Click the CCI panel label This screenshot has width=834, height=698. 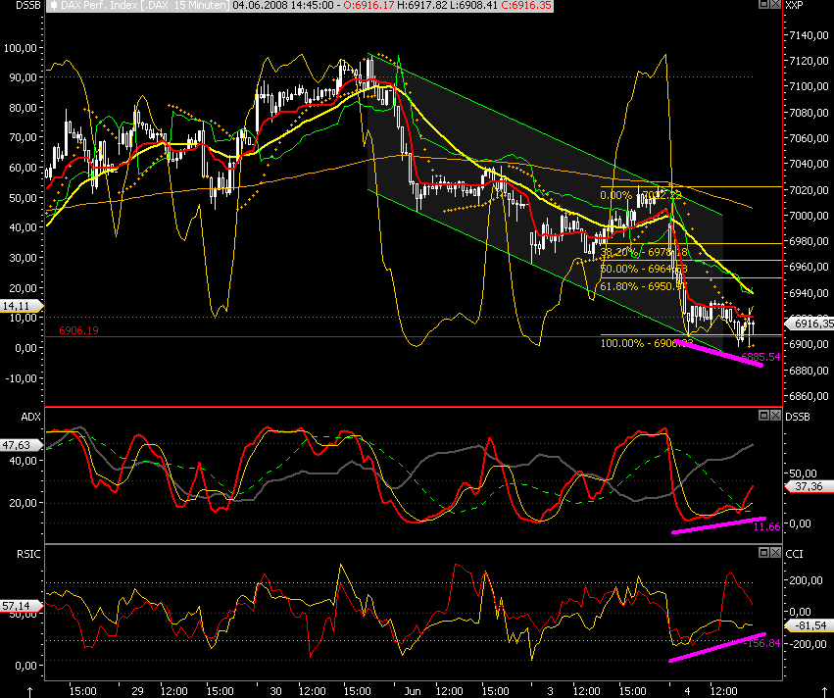click(x=794, y=554)
